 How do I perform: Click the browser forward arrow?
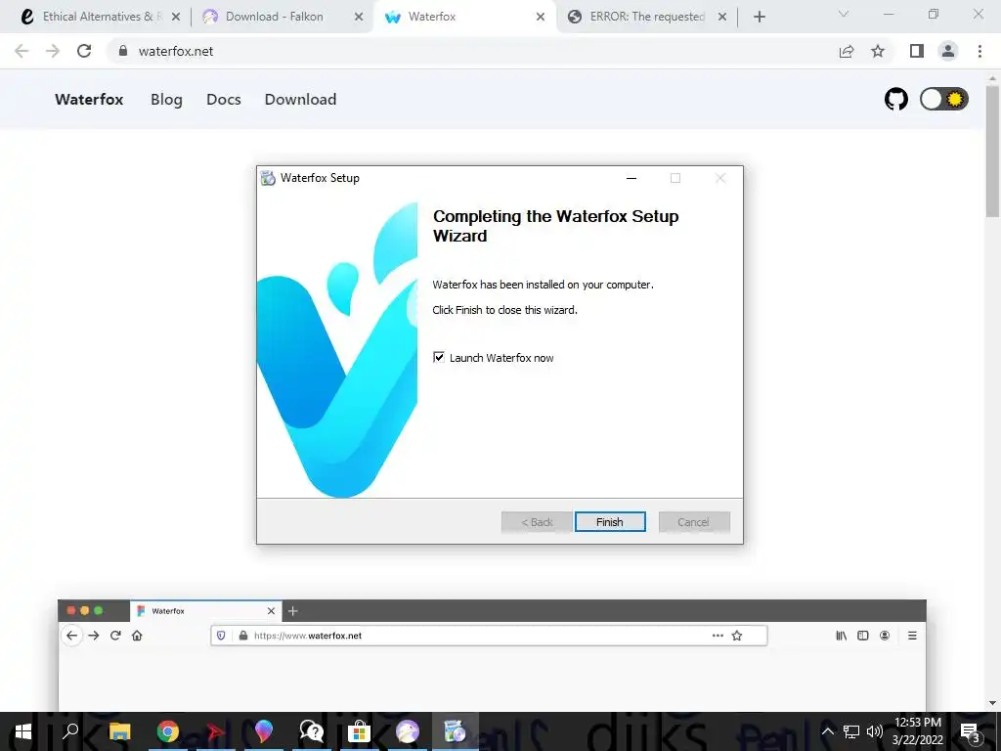coord(53,51)
